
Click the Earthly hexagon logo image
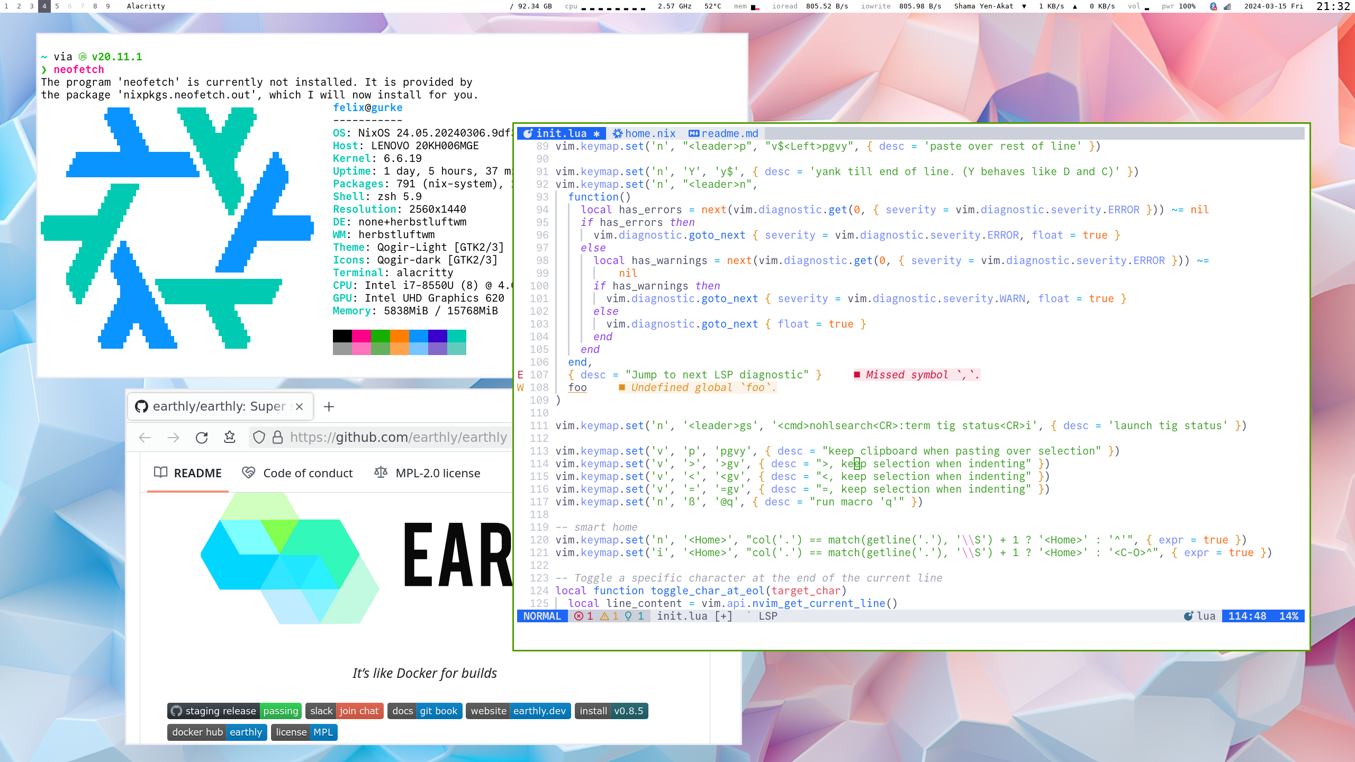point(290,558)
